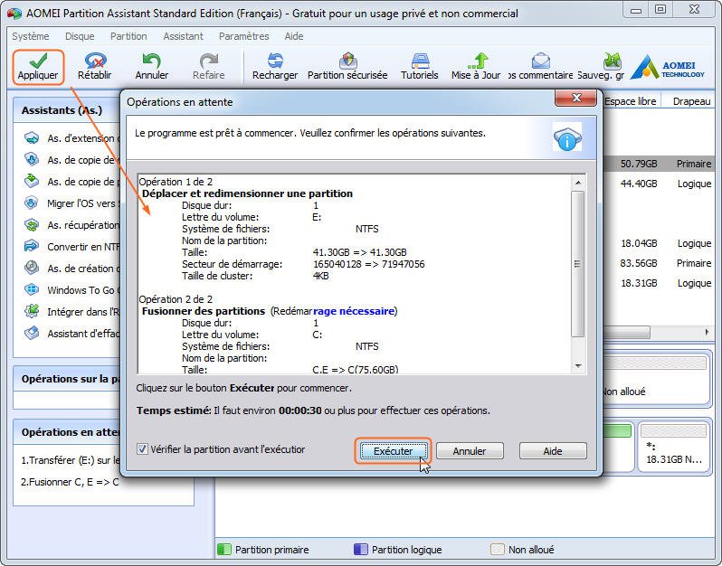Click the commentaire envelope icon
The height and width of the screenshot is (566, 722).
(x=540, y=61)
